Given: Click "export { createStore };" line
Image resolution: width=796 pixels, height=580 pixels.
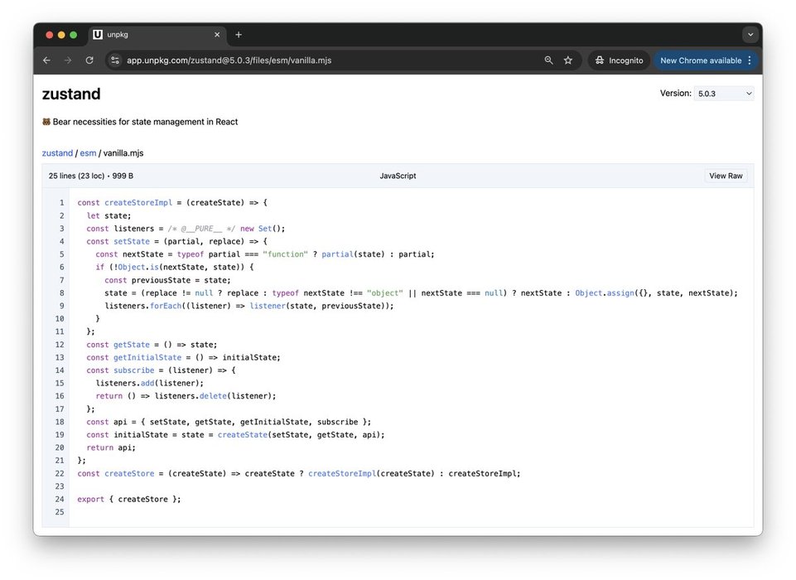Looking at the screenshot, I should coord(129,500).
